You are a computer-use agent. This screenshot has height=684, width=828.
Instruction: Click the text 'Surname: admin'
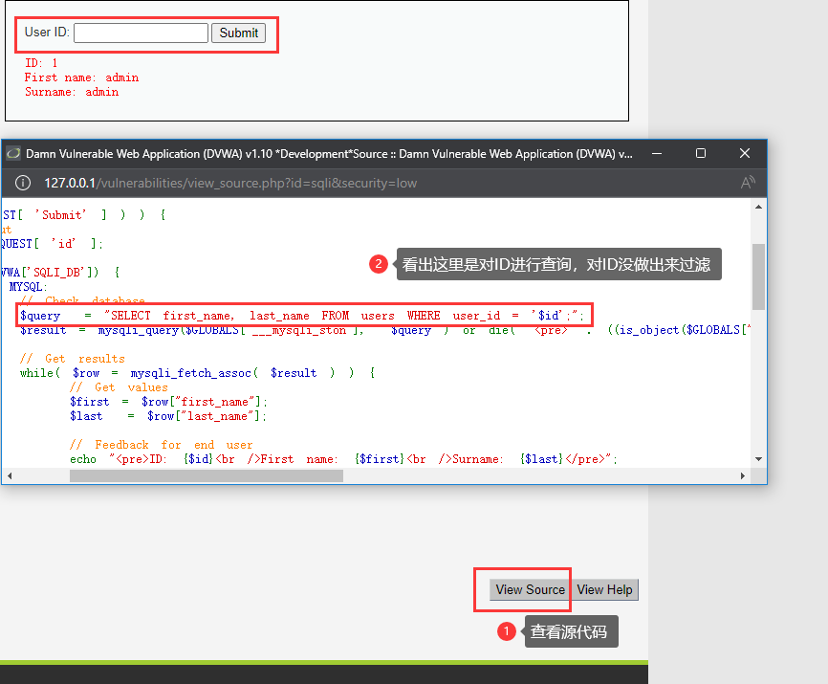(x=72, y=92)
